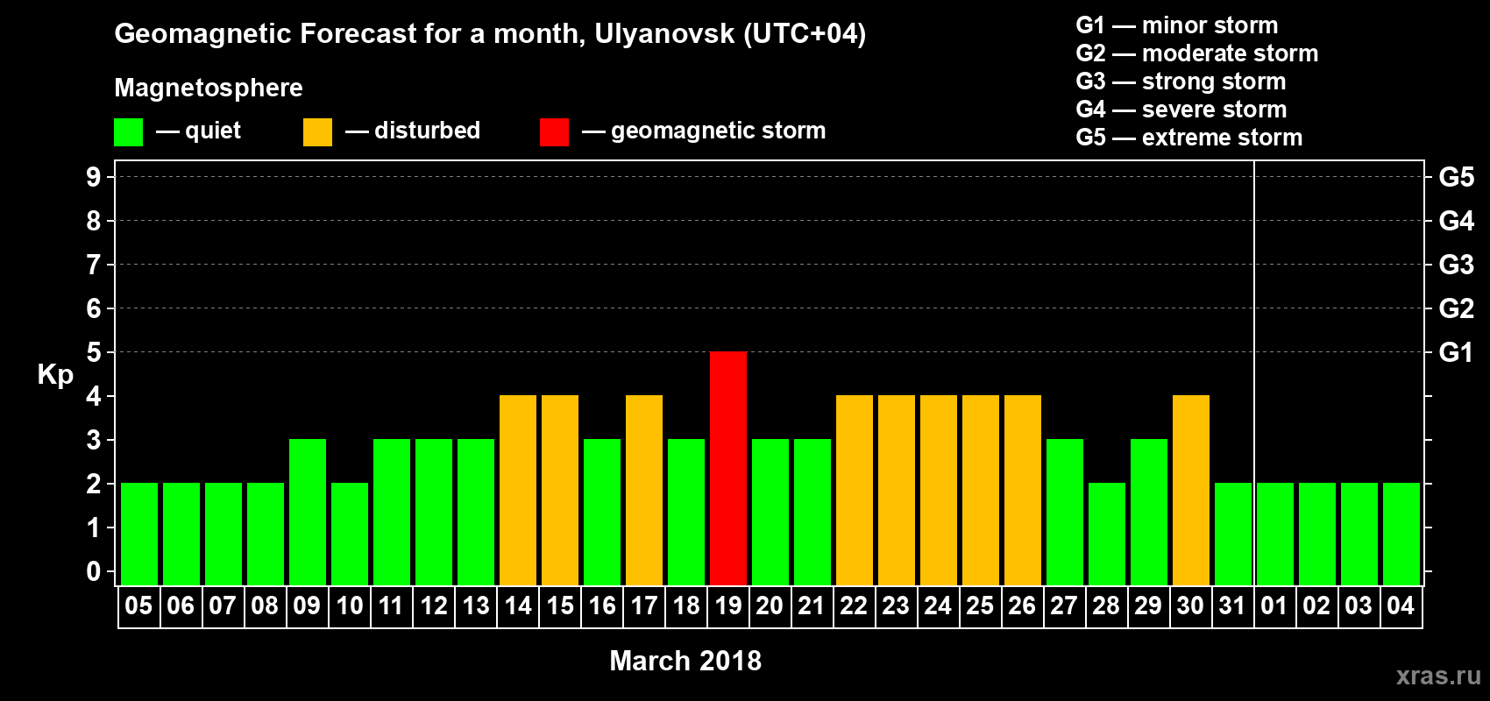Click the G1 label on right axis
The width and height of the screenshot is (1490, 701).
[x=1456, y=352]
